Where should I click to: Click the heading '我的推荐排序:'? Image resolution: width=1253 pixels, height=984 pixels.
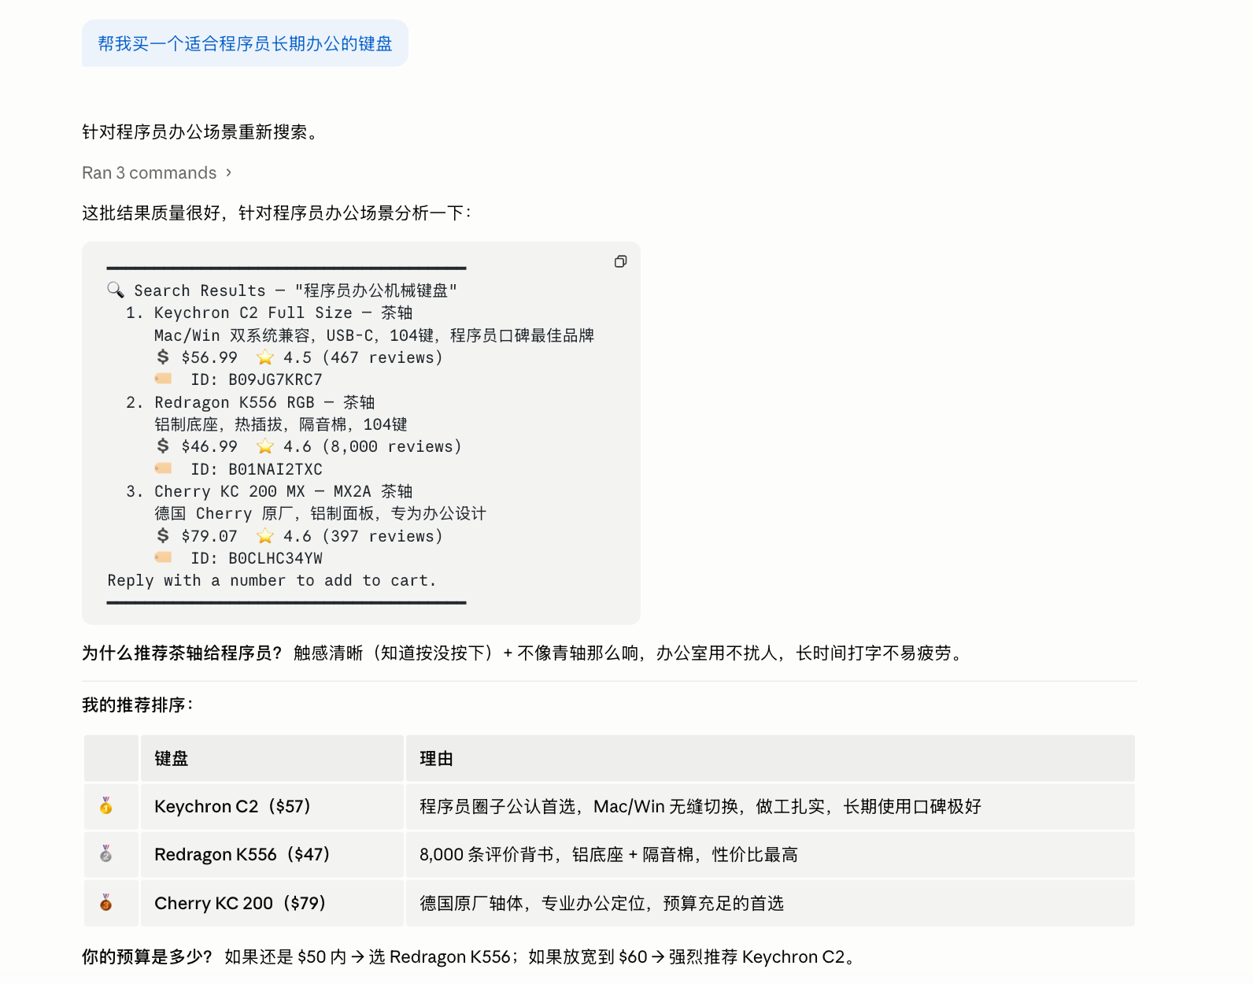(x=138, y=705)
